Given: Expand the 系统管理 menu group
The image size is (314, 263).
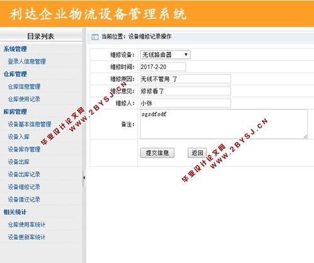Looking at the screenshot, I should click(x=15, y=49).
